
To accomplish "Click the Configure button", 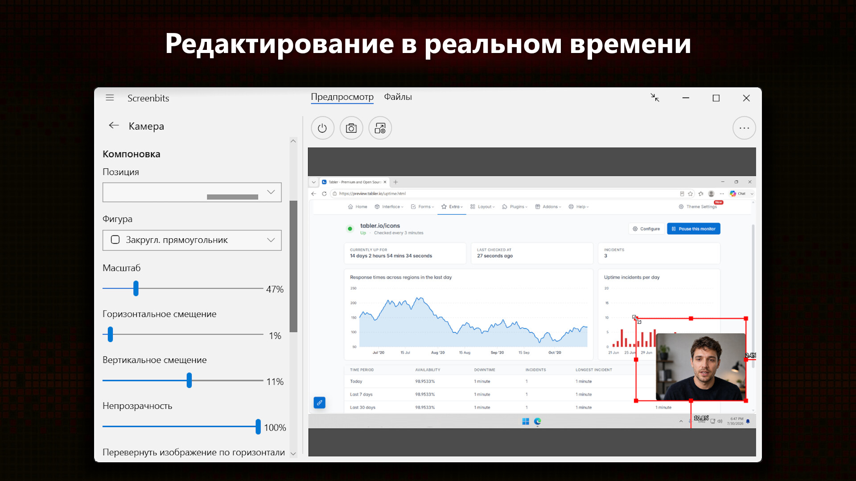I will [x=646, y=229].
